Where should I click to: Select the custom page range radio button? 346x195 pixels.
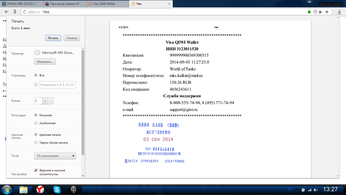36,85
